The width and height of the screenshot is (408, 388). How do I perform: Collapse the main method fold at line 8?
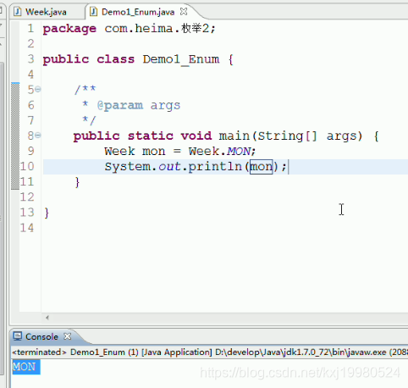(x=38, y=136)
